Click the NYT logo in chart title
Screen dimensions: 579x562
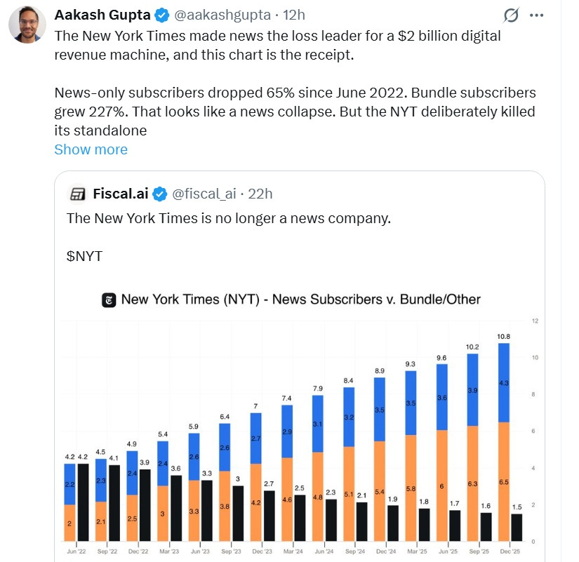[109, 300]
